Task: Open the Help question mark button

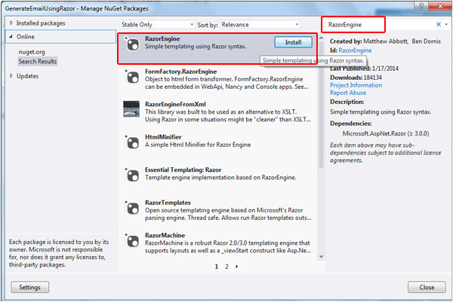Action: tap(421, 6)
